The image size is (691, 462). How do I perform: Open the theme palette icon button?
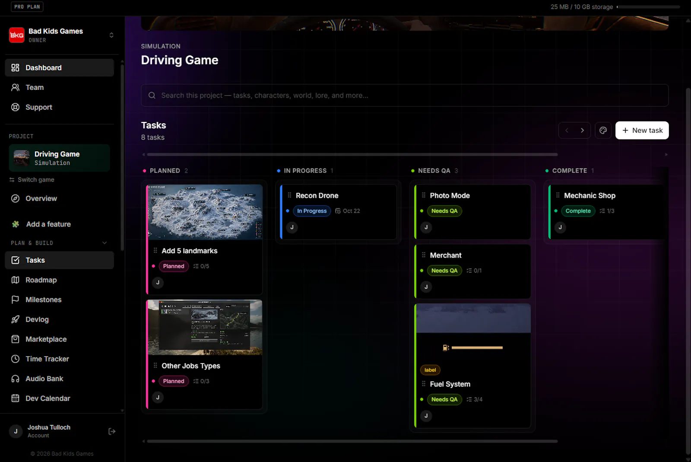(x=603, y=131)
